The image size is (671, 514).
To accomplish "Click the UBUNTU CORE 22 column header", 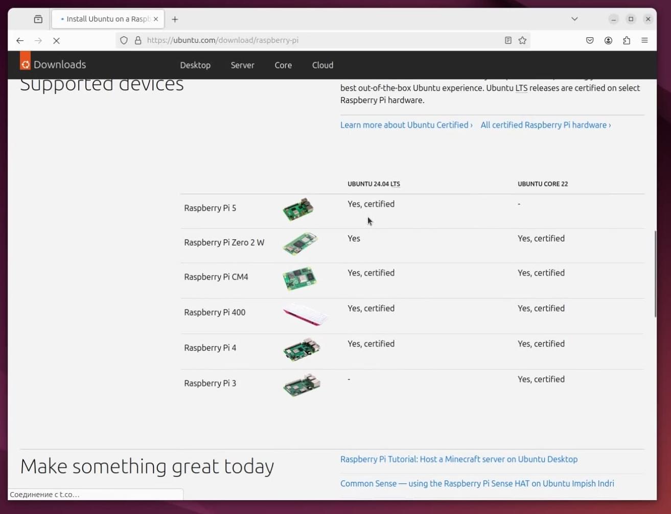I will click(x=543, y=184).
